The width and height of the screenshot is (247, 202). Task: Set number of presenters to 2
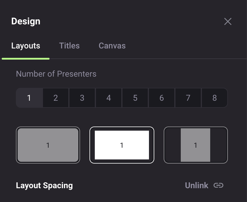coord(56,98)
